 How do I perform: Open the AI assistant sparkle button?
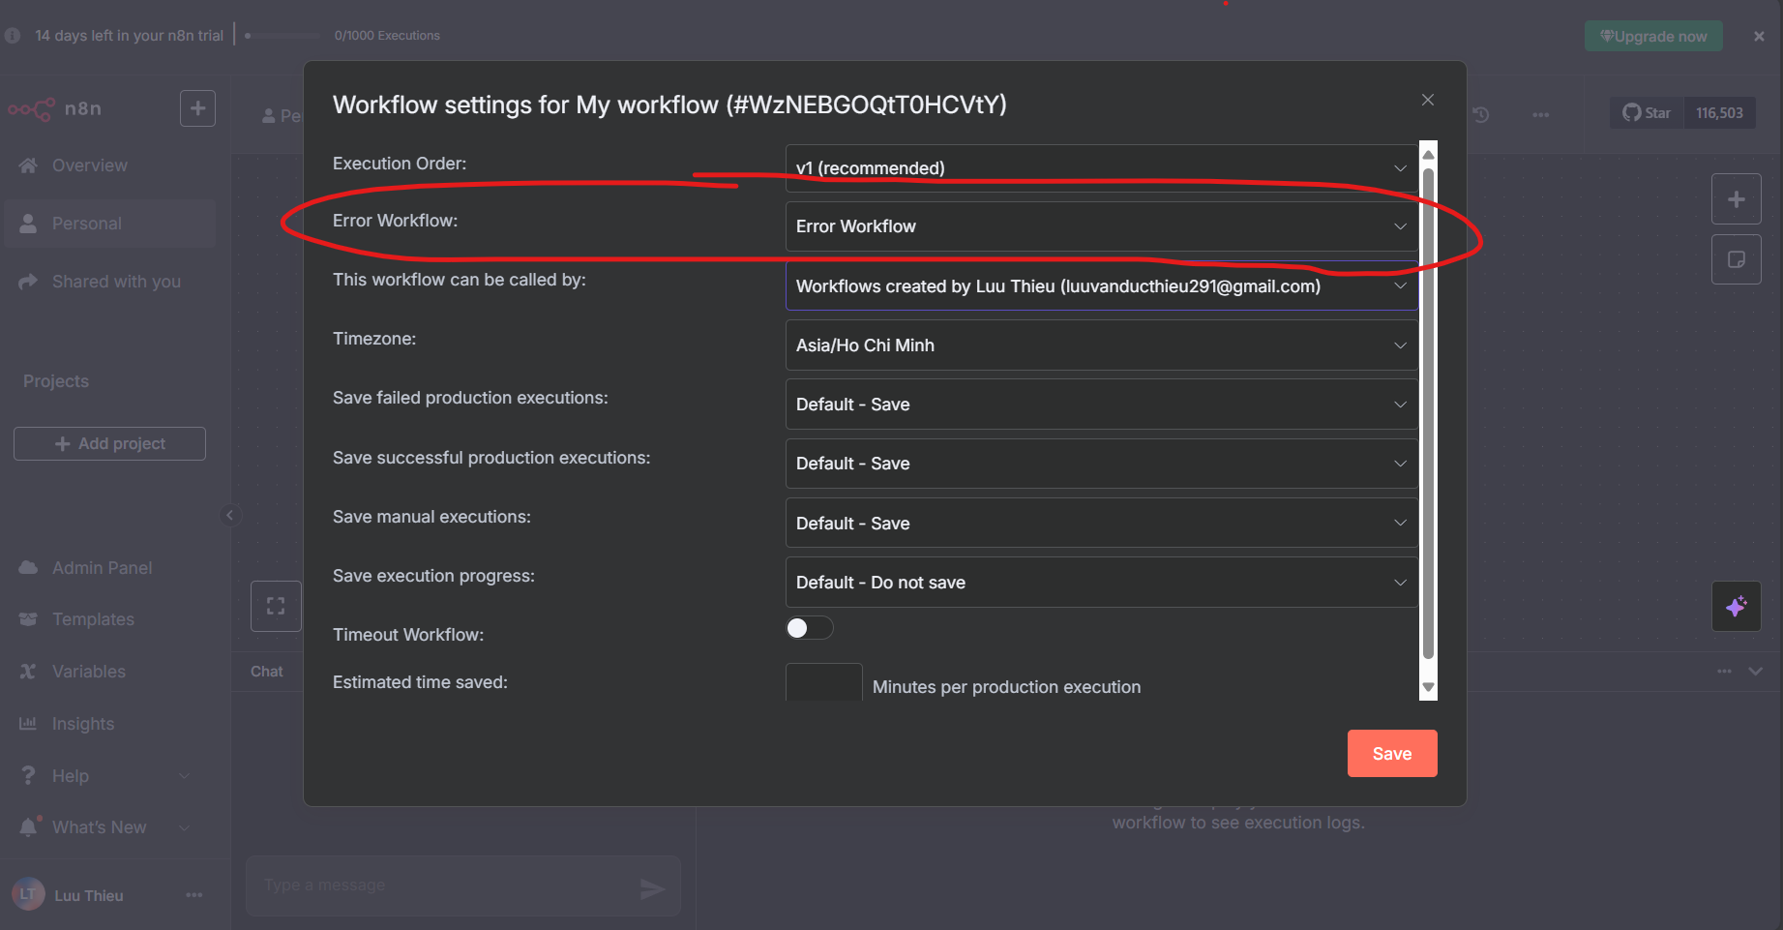pos(1737,607)
